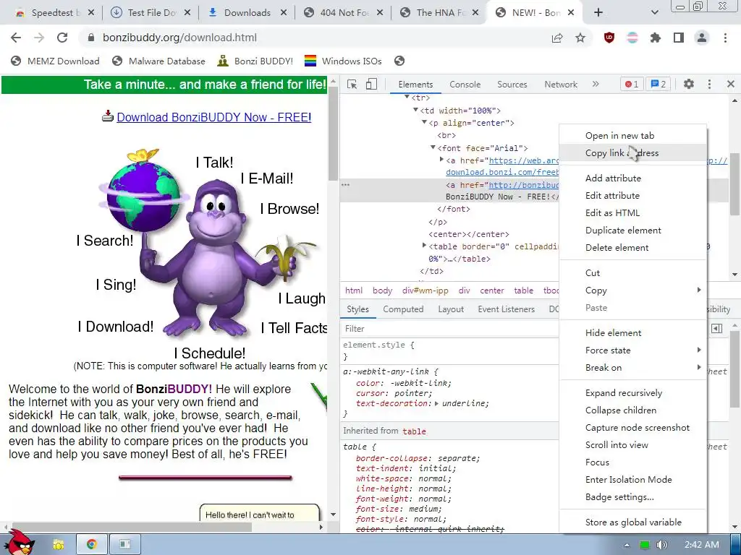This screenshot has height=555, width=741.
Task: Switch to the 404 Not Found tab
Action: coord(343,13)
